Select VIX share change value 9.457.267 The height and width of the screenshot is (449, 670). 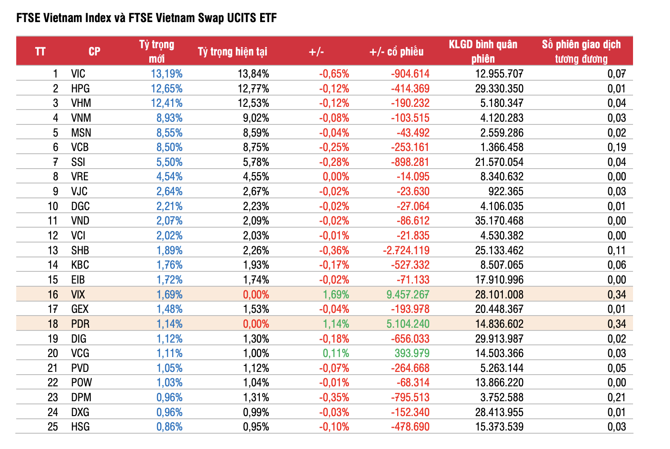[408, 295]
